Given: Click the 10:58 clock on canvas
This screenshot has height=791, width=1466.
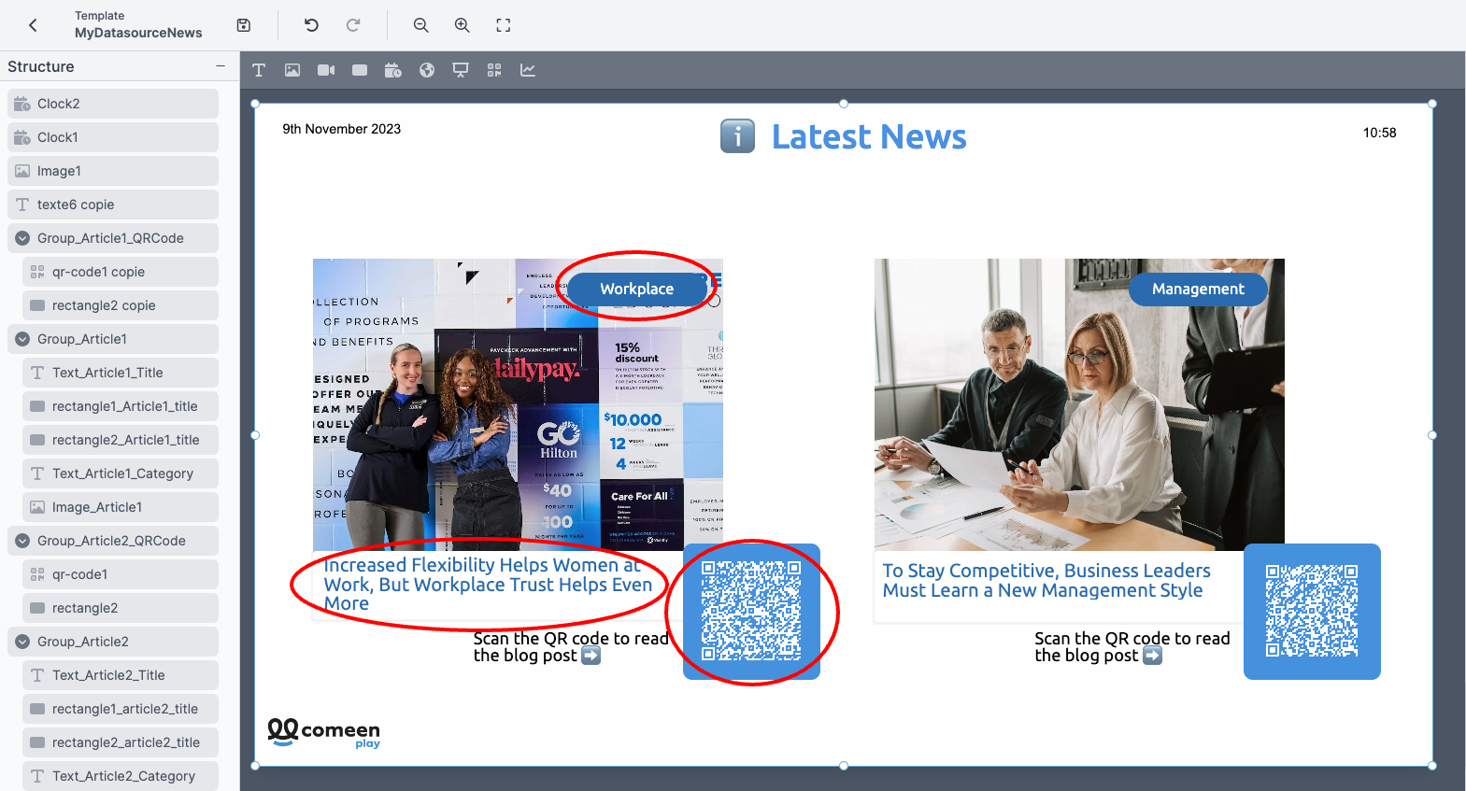Looking at the screenshot, I should pos(1379,133).
